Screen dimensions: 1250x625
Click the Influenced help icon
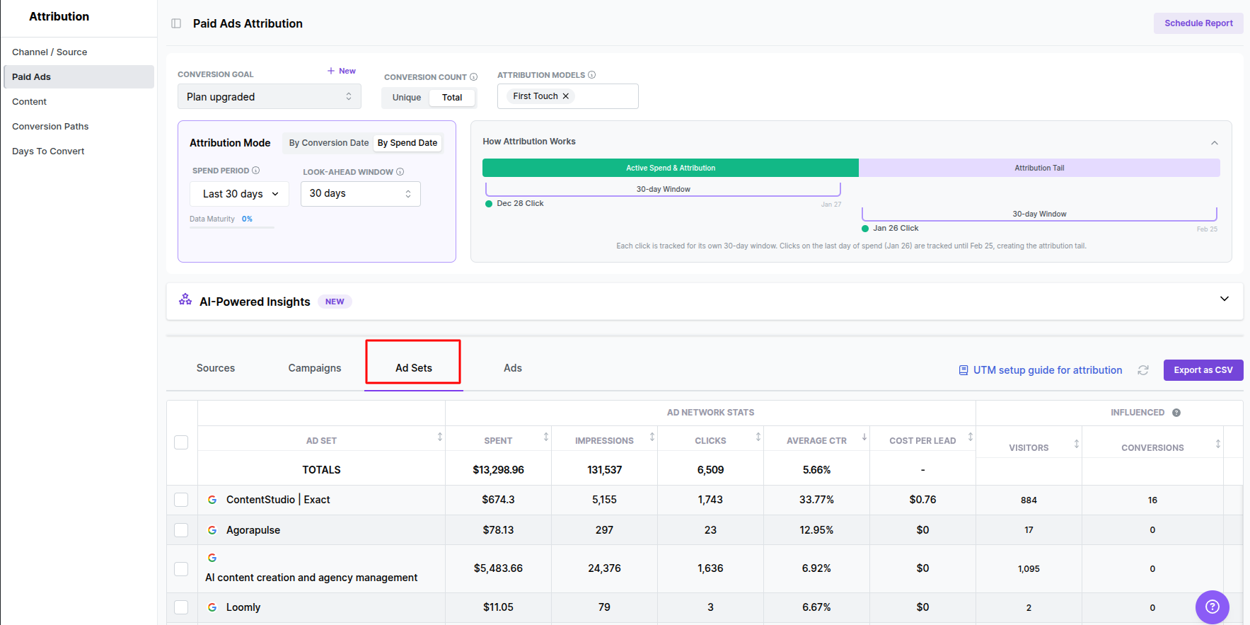1176,413
